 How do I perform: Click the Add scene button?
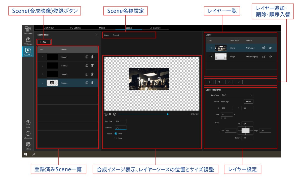pyautogui.click(x=44, y=42)
